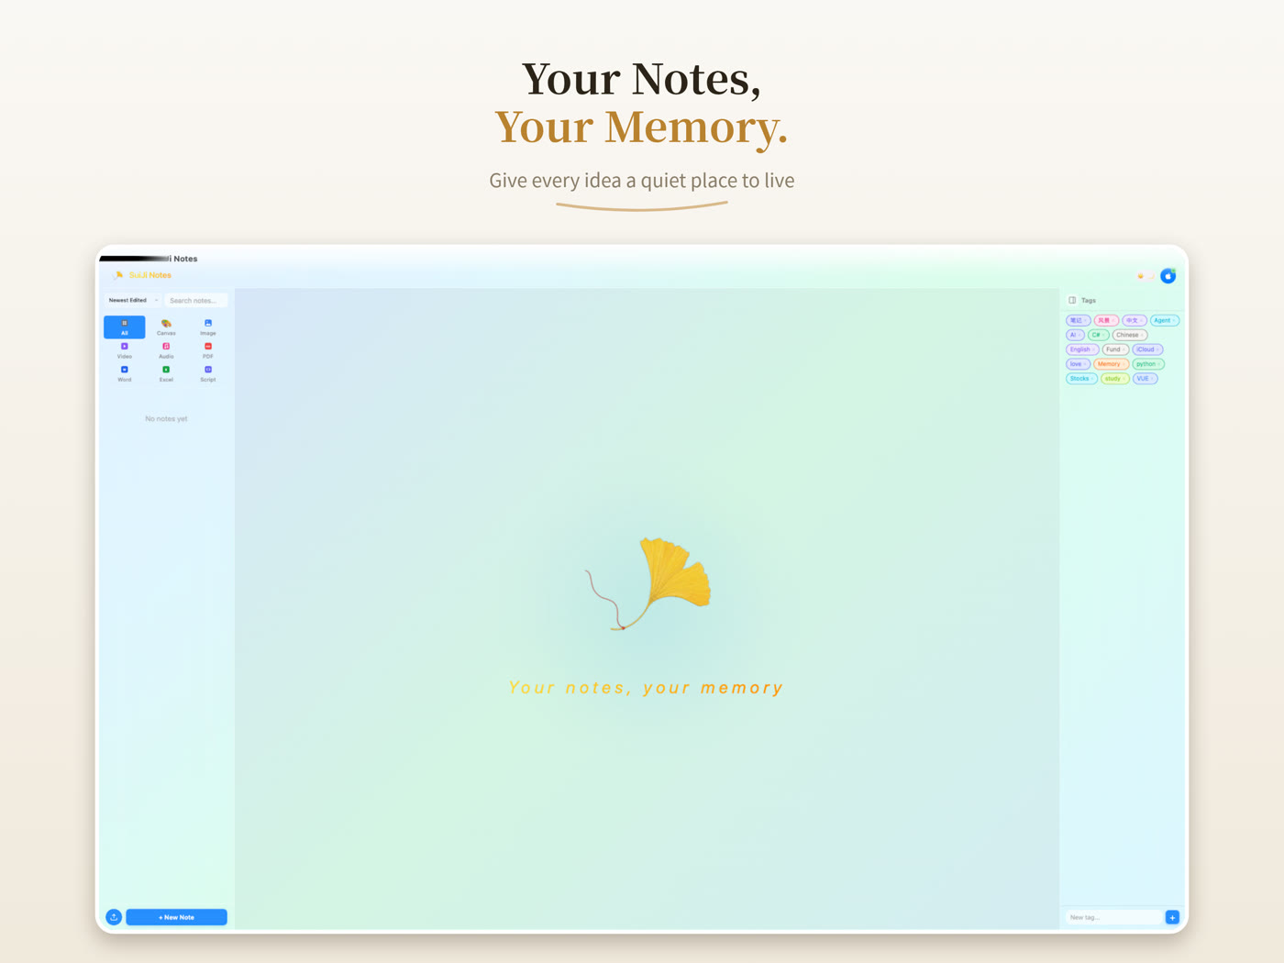
Task: Show only PDF notes
Action: 208,350
